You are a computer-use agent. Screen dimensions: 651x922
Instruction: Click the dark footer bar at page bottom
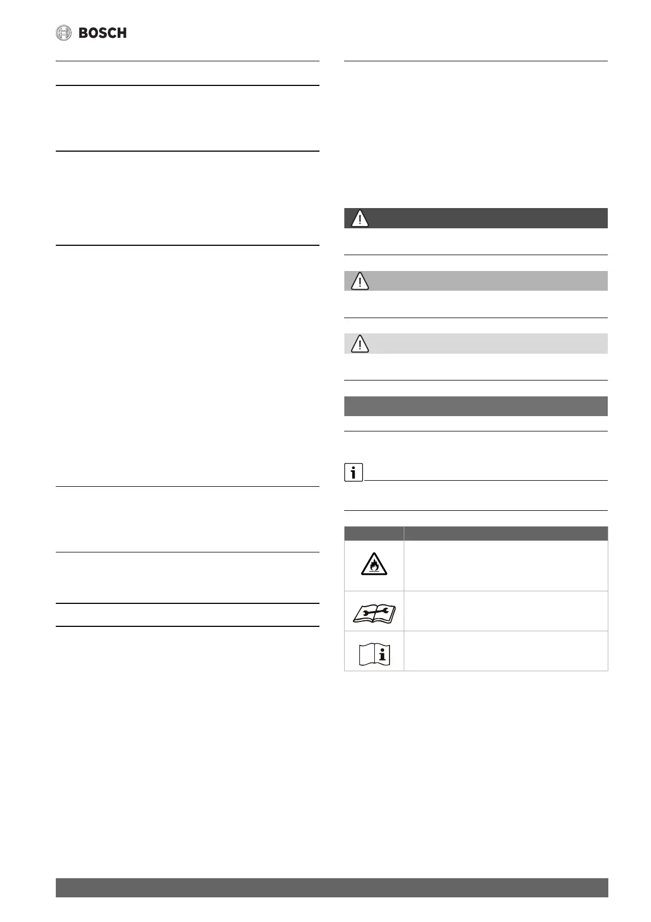332,888
